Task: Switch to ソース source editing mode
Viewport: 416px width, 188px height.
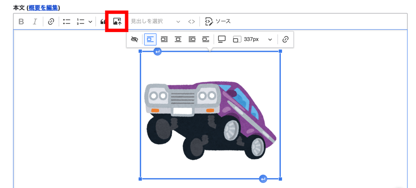Action: pos(218,22)
